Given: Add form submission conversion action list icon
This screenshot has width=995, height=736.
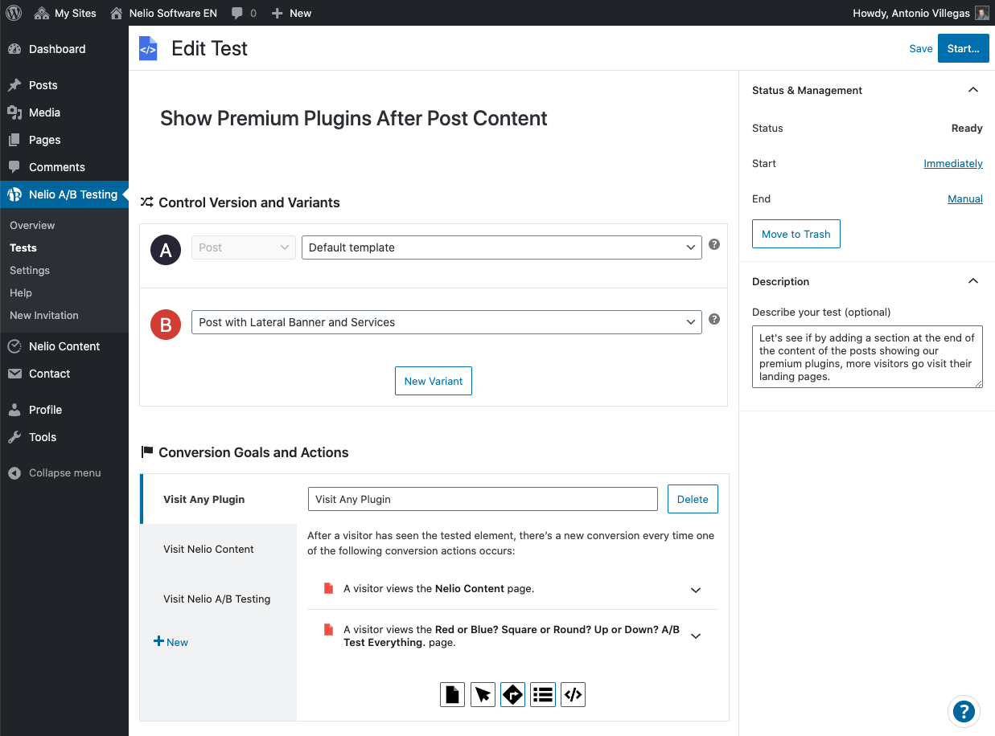Looking at the screenshot, I should [x=543, y=694].
